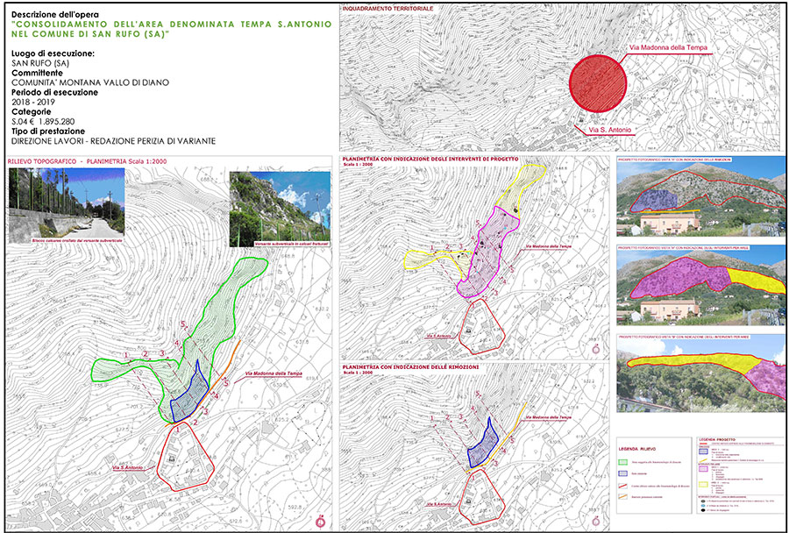Click the 'INQUADRAMENTO TERRITORIALE' heading
Image resolution: width=789 pixels, height=533 pixels.
(x=387, y=8)
